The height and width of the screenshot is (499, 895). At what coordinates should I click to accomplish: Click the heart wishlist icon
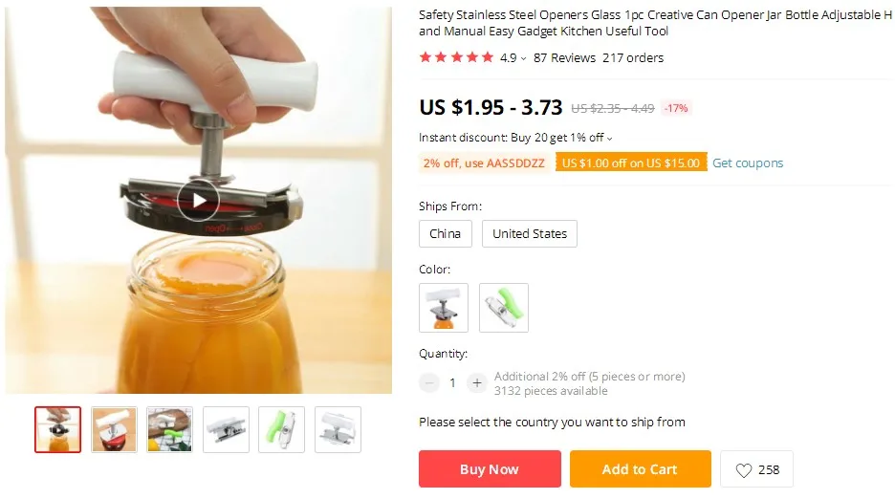click(x=743, y=470)
